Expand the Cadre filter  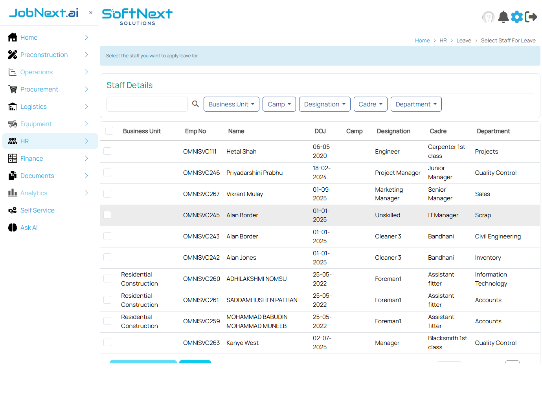coord(370,104)
